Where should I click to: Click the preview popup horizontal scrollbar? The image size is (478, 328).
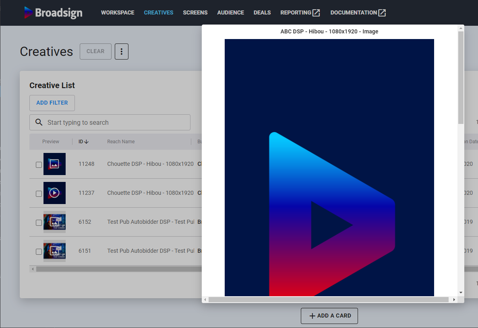coord(328,300)
